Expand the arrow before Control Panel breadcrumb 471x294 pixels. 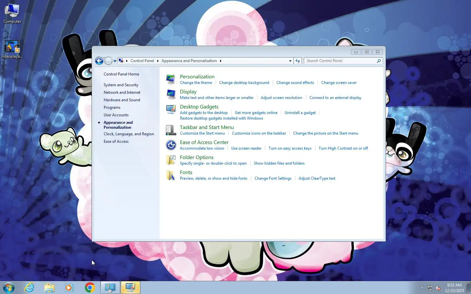(127, 61)
